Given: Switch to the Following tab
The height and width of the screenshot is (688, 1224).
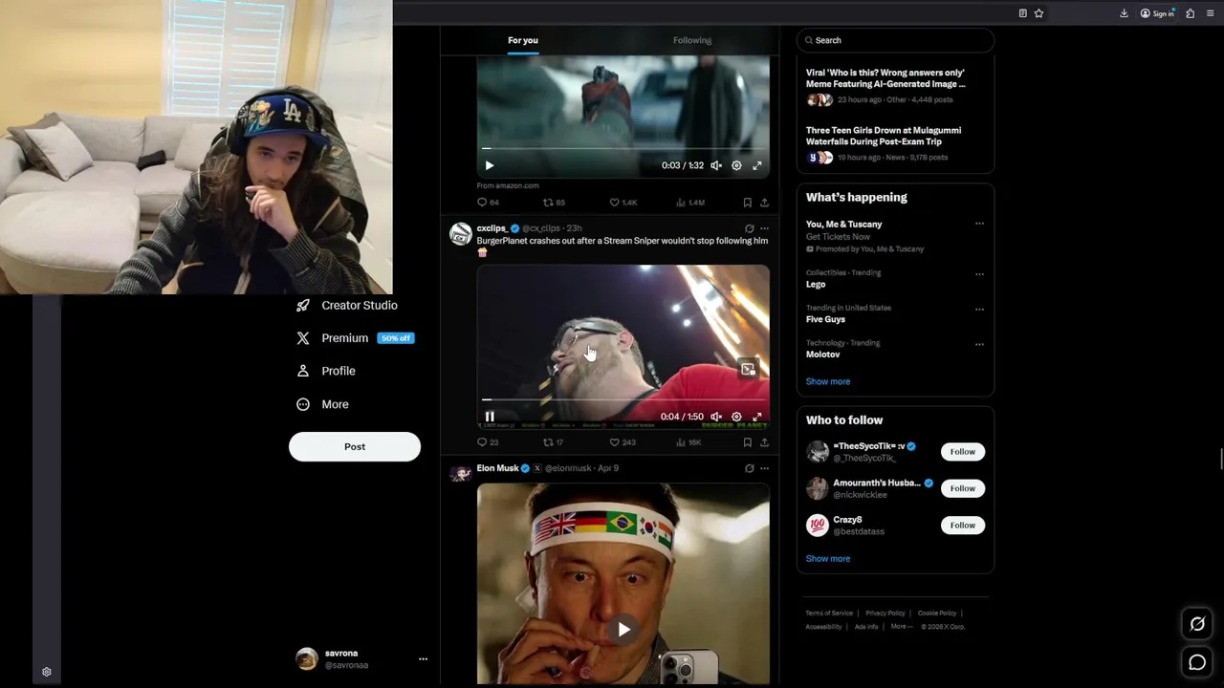Looking at the screenshot, I should 692,40.
